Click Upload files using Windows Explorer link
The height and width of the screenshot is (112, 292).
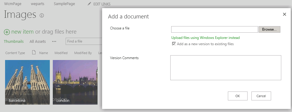pyautogui.click(x=206, y=38)
